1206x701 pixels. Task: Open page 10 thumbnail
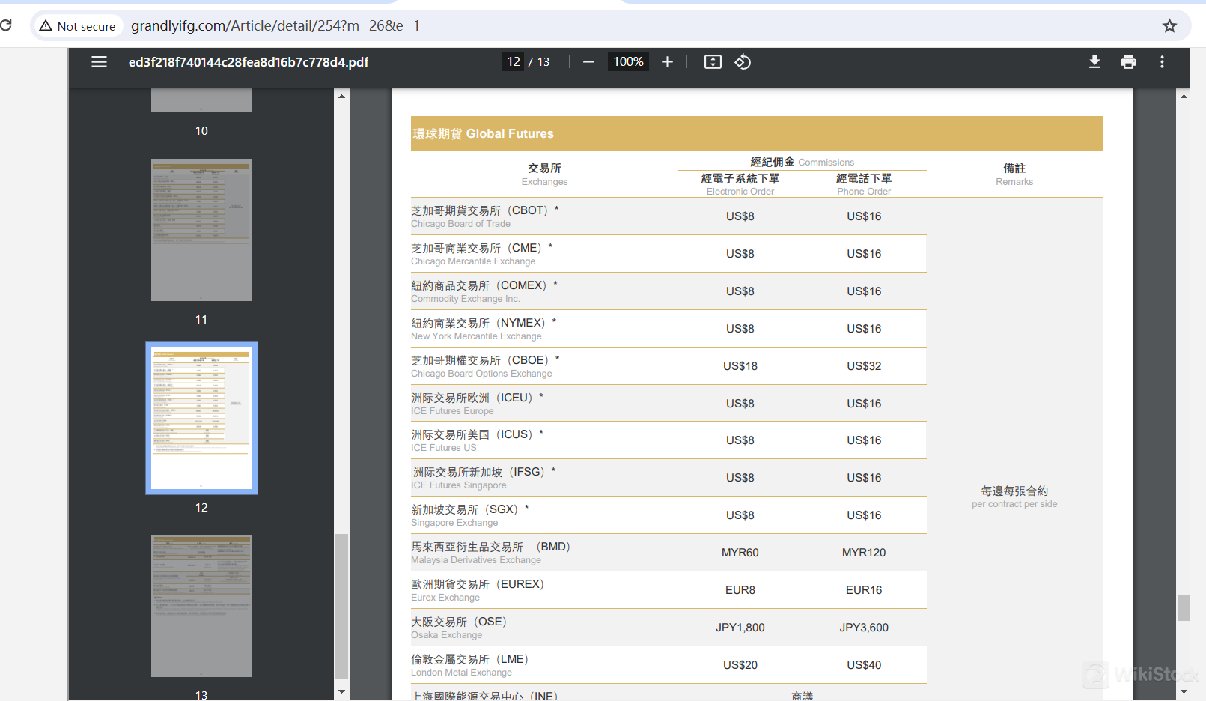click(201, 100)
